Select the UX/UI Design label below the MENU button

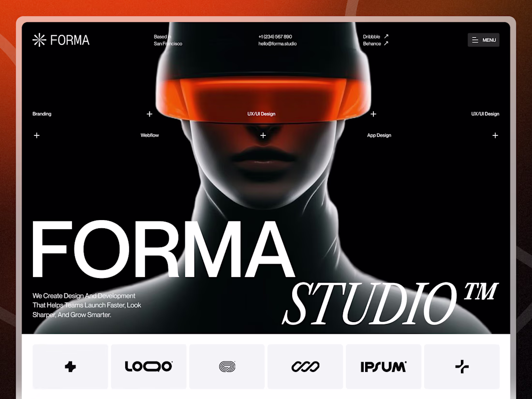pyautogui.click(x=485, y=114)
